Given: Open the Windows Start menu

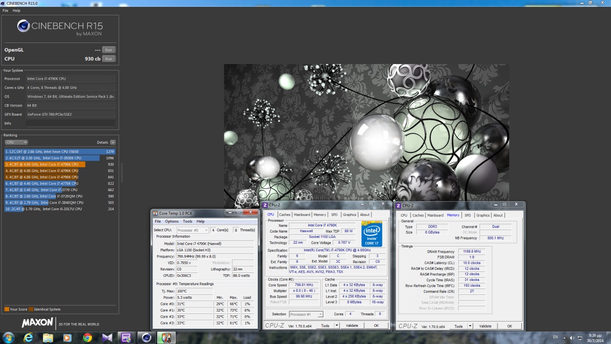Looking at the screenshot, I should [x=9, y=338].
